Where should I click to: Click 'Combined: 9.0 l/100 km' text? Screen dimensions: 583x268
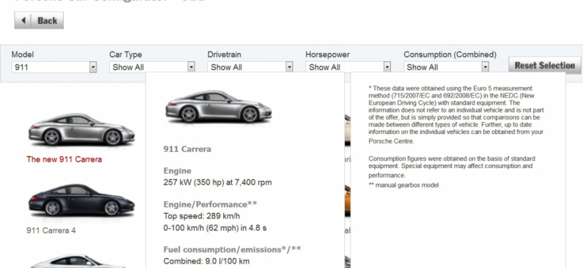tap(206, 261)
